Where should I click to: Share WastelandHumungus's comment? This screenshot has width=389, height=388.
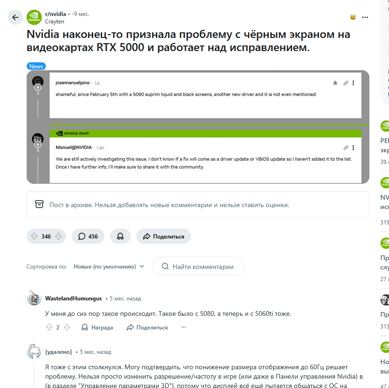click(x=147, y=328)
